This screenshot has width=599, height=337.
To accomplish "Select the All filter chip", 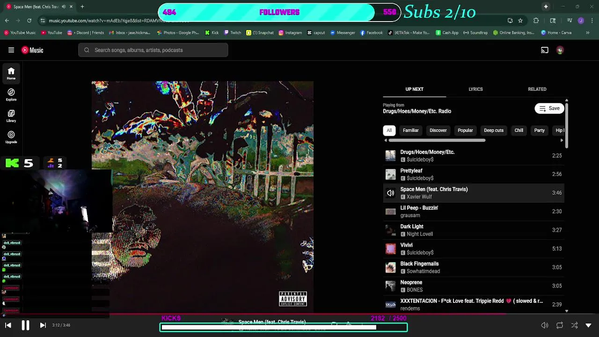I will point(389,131).
